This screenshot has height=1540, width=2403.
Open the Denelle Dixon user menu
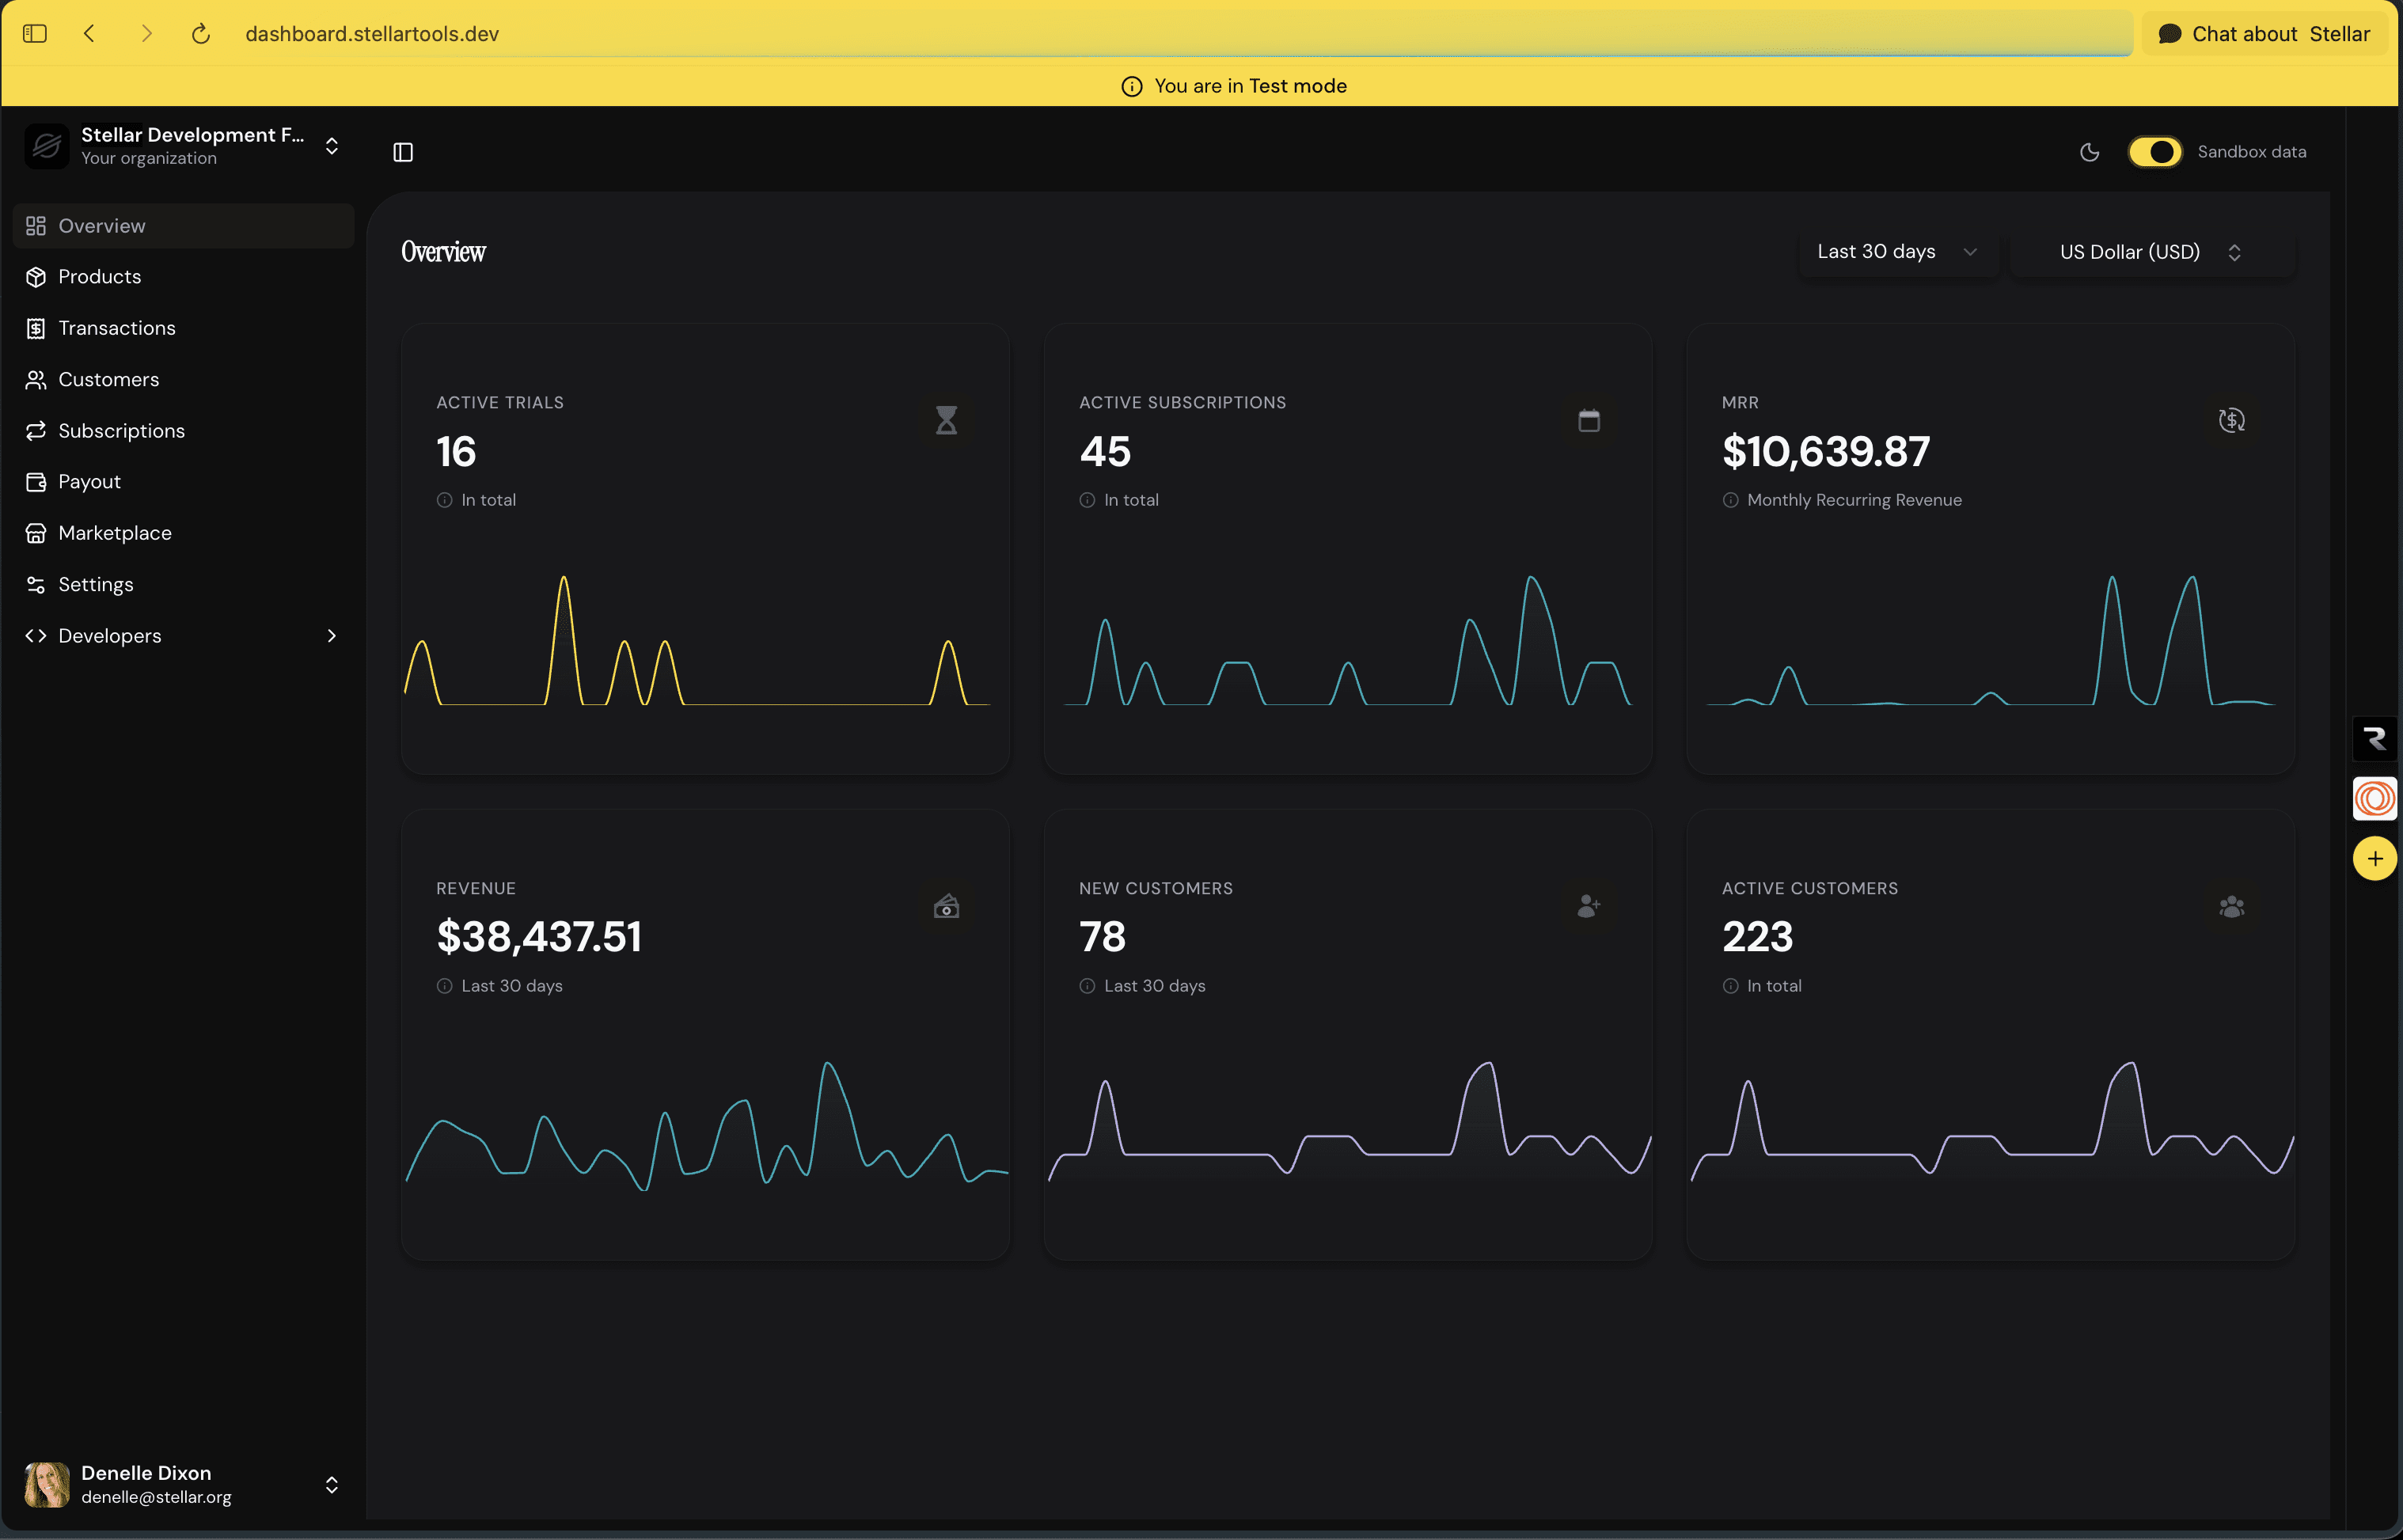[184, 1485]
